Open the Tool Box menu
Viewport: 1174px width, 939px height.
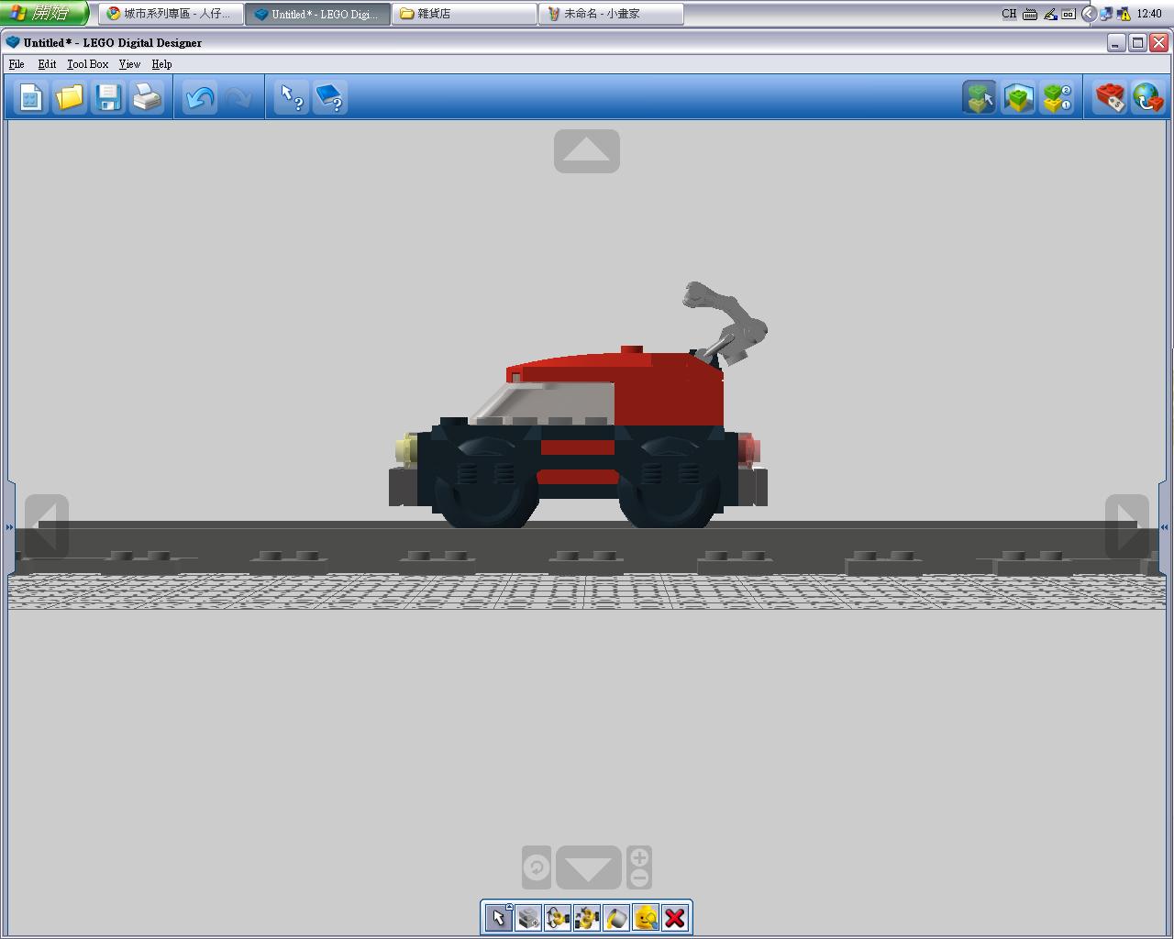[x=87, y=64]
